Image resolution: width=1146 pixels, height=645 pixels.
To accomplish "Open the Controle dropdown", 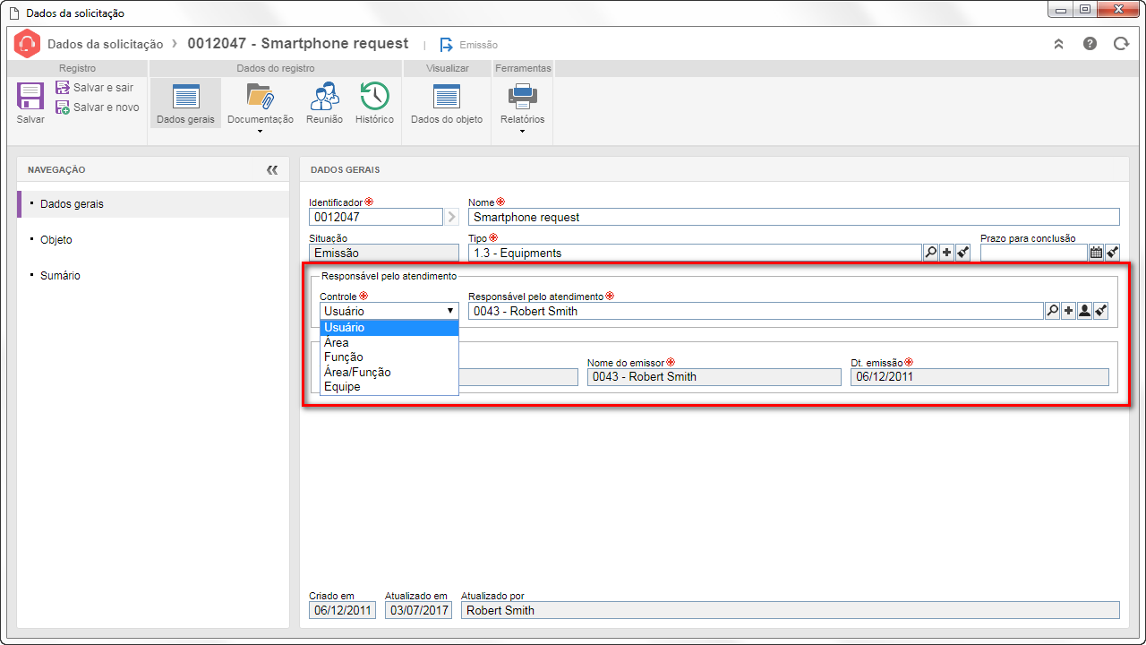I will coord(389,311).
